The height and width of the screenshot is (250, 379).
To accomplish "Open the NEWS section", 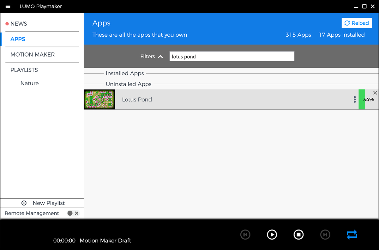I will (19, 24).
